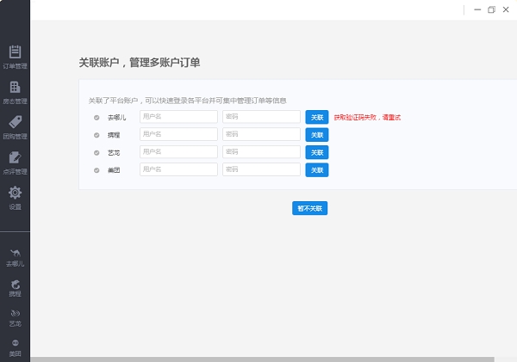Viewport: 517px width, 362px height.
Task: Minimize the application window
Action: [x=477, y=9]
